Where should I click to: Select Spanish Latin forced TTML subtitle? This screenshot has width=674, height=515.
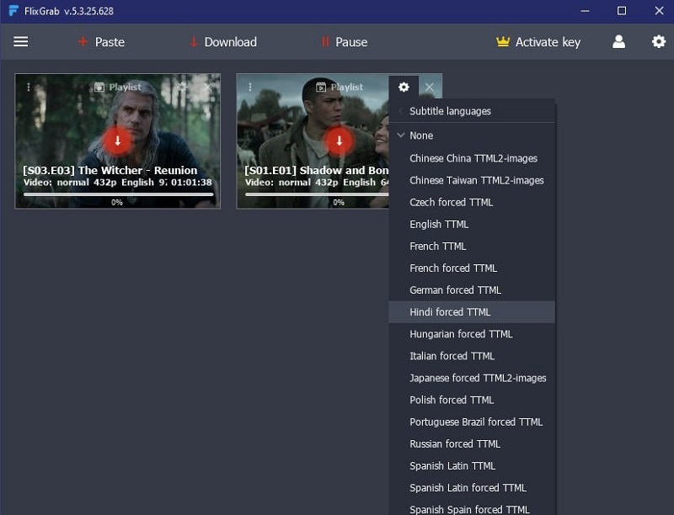(472, 488)
